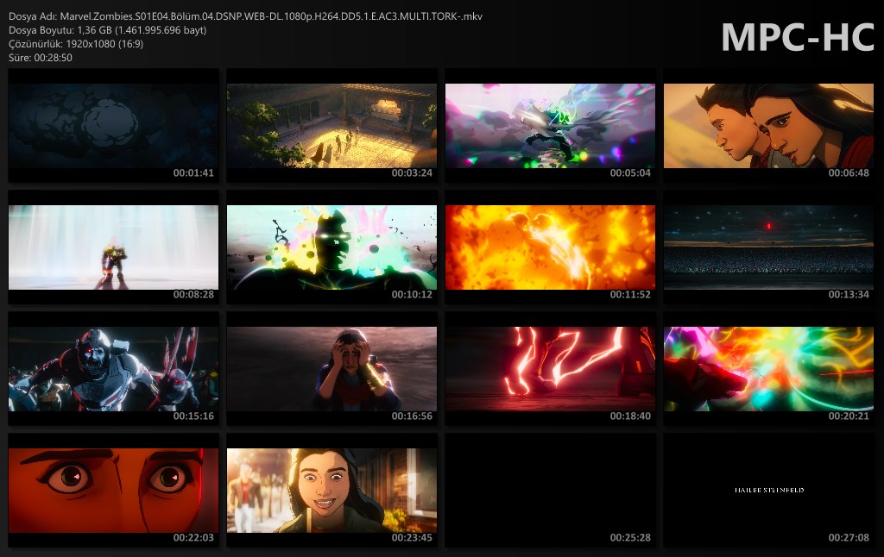This screenshot has width=884, height=557.
Task: Select the smiling girl thumbnail at 00:23:45
Action: point(331,490)
